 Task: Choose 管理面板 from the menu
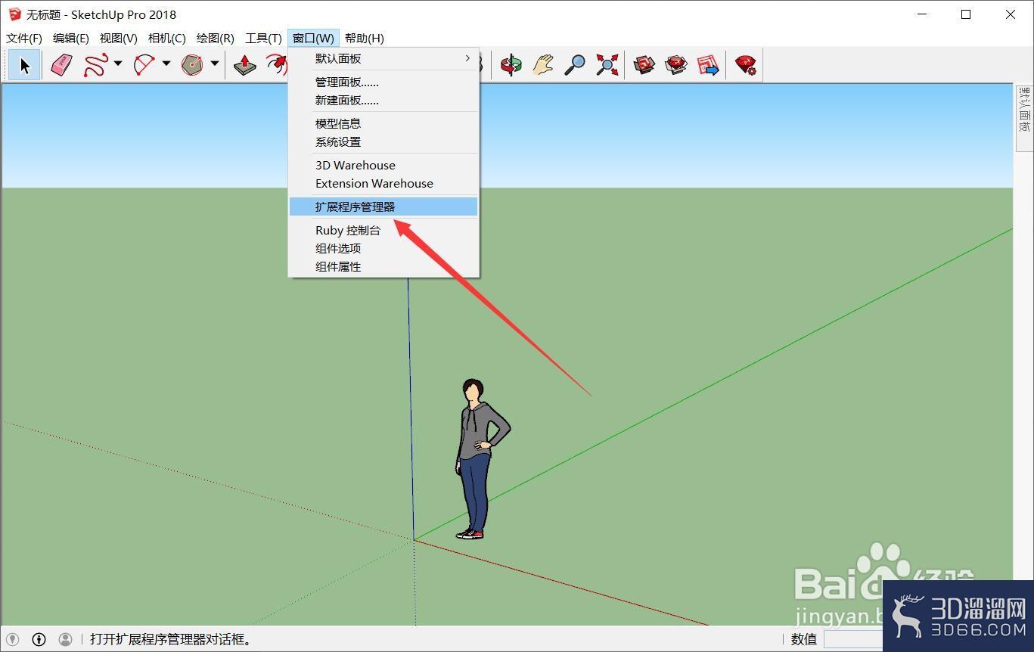(383, 82)
